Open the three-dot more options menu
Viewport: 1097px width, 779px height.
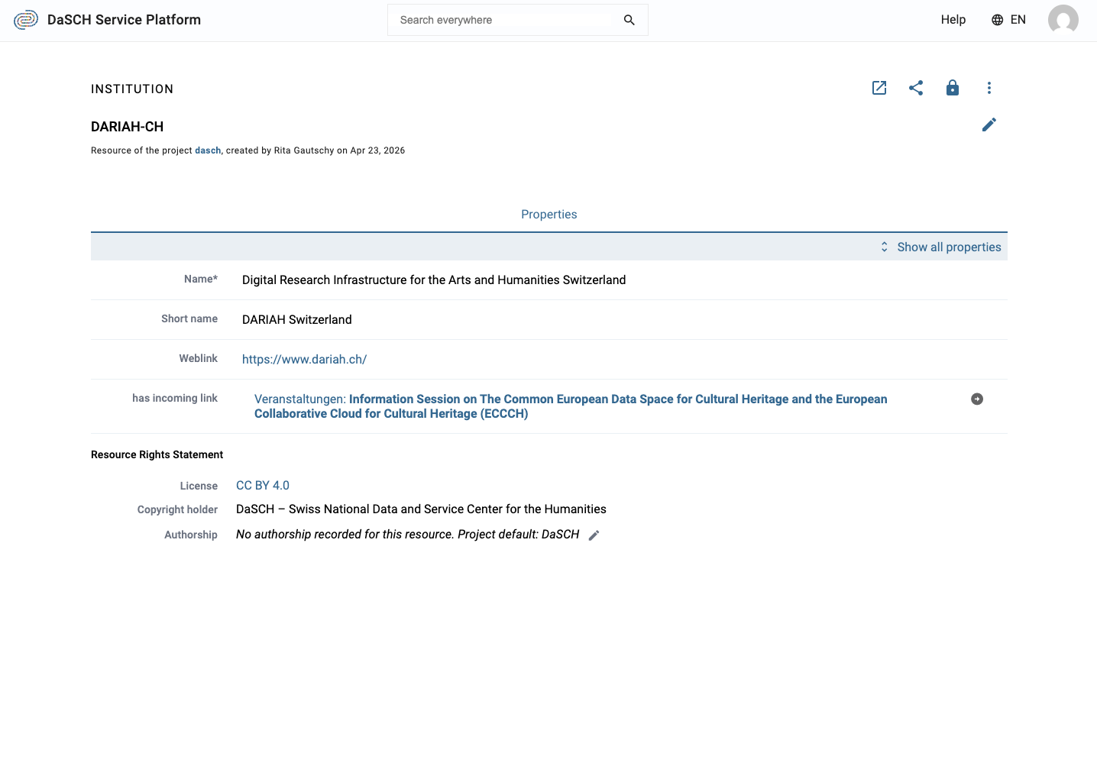[x=989, y=88]
